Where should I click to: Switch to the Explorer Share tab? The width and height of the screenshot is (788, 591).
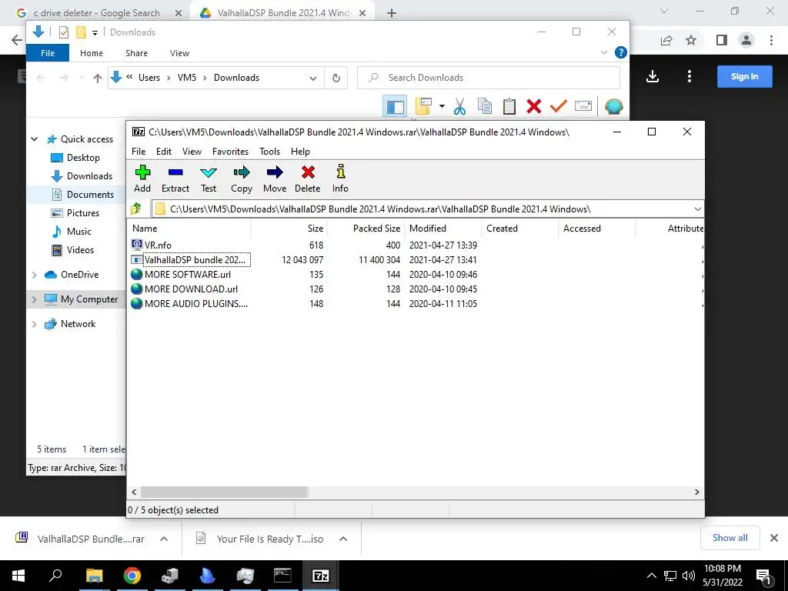(137, 53)
